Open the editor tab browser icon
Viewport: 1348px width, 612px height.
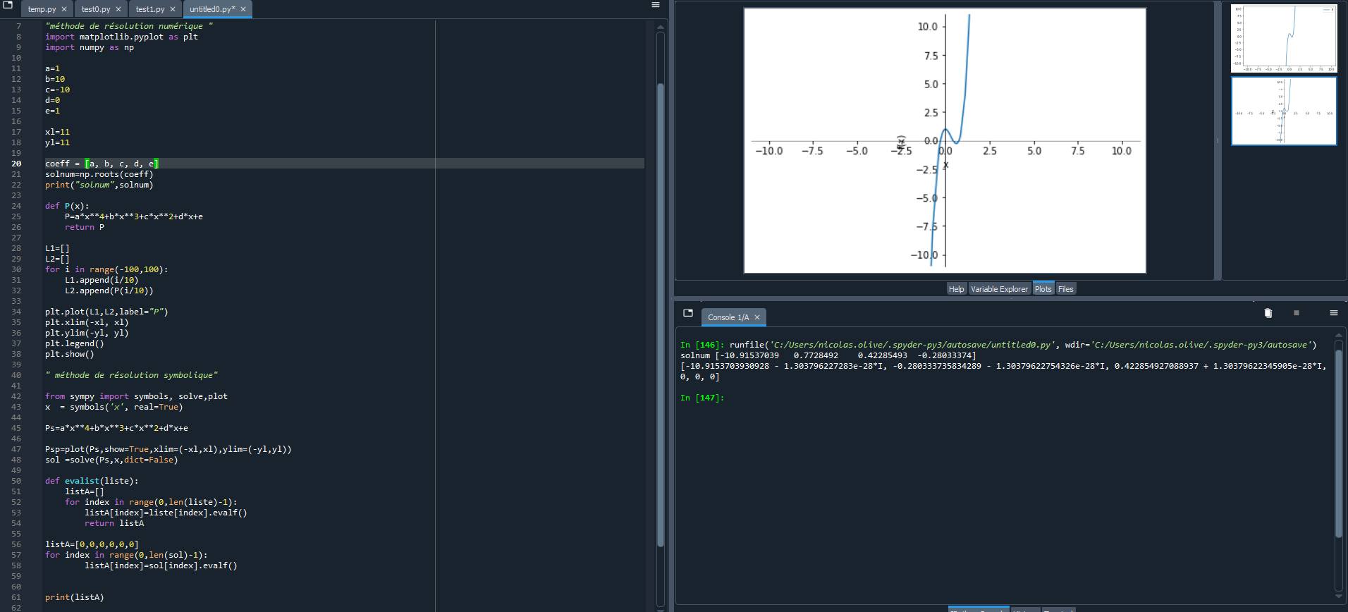coord(8,4)
